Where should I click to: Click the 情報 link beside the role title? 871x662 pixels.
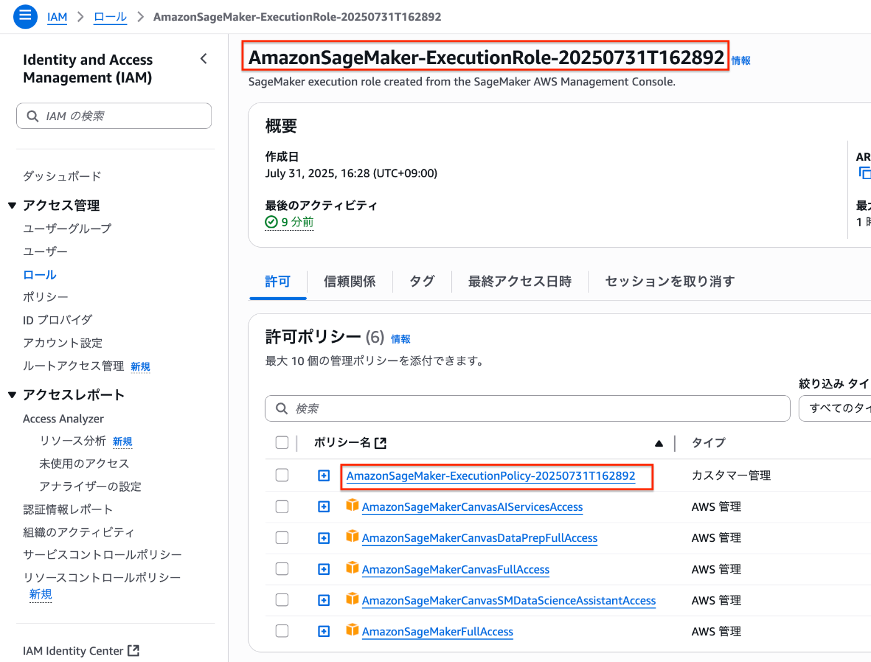(x=741, y=60)
